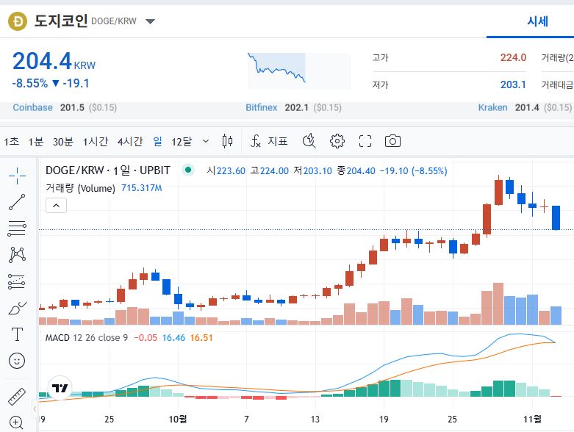Select the crosshair cursor tool

[x=17, y=176]
